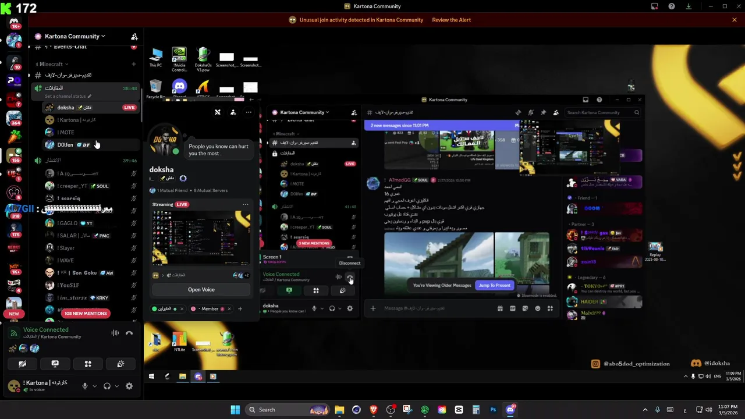Open Photoshop from taskbar
Screen dimensions: 745x419
[493, 410]
